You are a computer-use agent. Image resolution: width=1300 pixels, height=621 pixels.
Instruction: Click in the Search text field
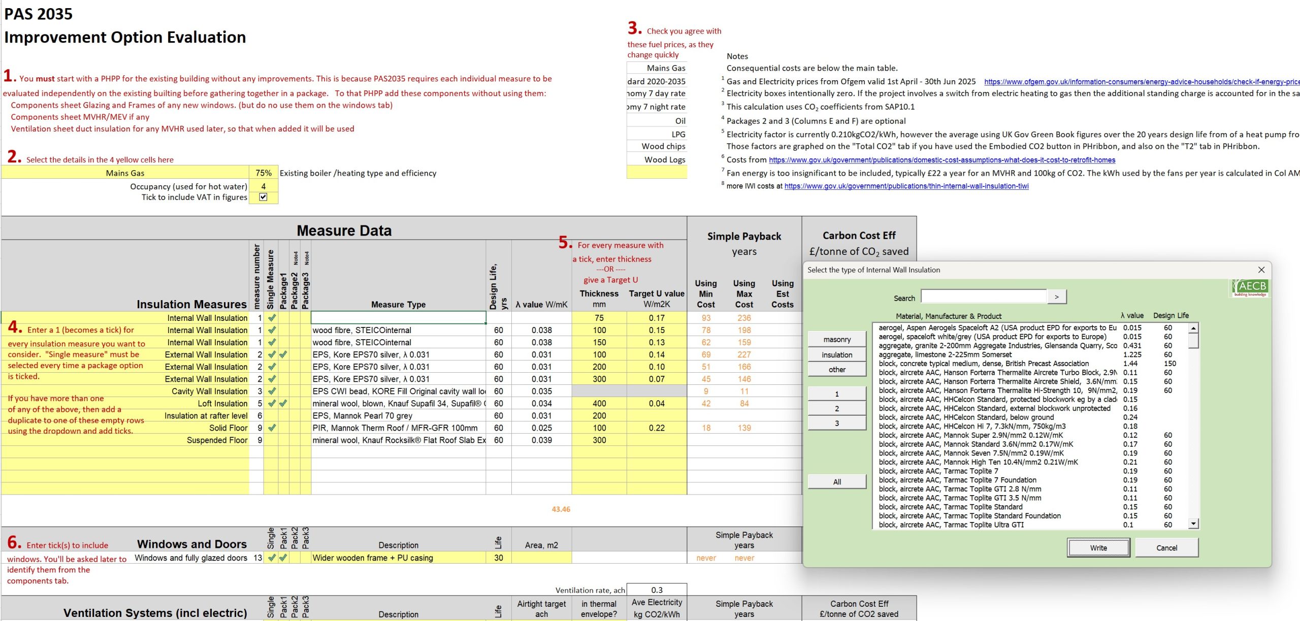click(983, 297)
